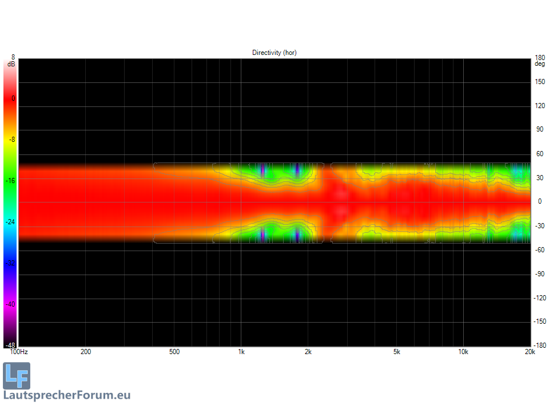The height and width of the screenshot is (405, 549).
Task: Click the yellow -8 dB label on scale
Action: point(11,140)
